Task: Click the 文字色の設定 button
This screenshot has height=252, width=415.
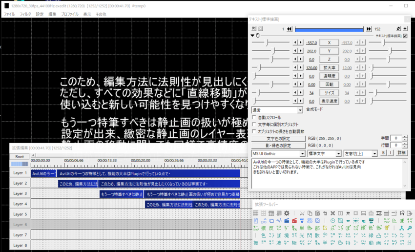Action: [x=278, y=138]
